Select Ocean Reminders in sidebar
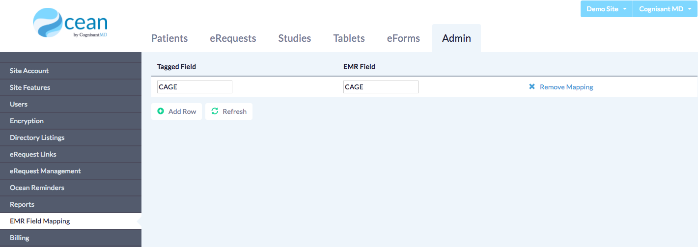 click(37, 188)
